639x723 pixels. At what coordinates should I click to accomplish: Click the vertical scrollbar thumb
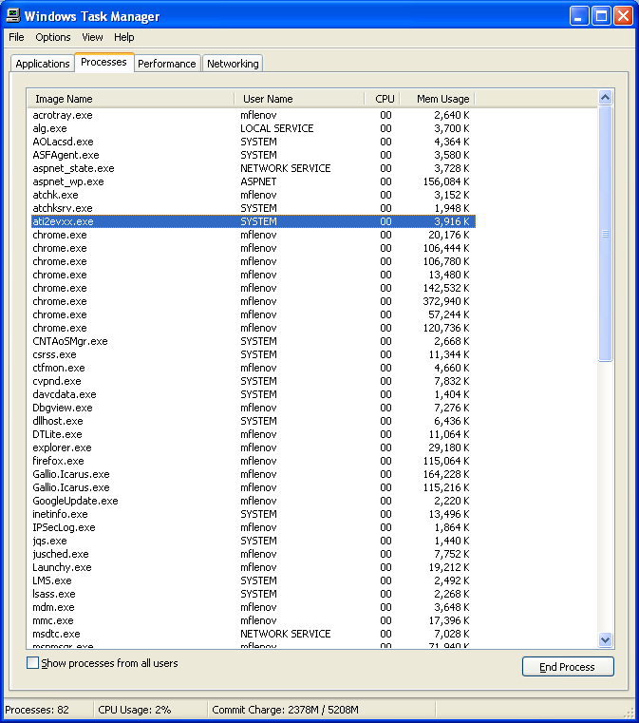606,234
